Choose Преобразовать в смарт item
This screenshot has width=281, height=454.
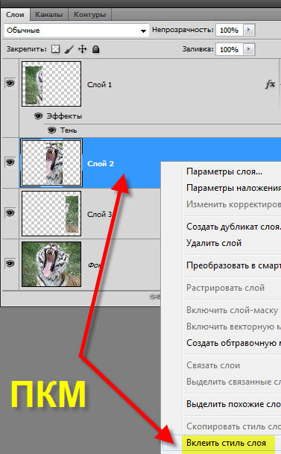coord(233,265)
